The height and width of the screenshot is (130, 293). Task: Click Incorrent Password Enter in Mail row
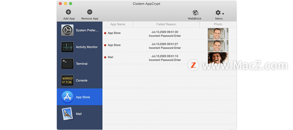[165, 60]
